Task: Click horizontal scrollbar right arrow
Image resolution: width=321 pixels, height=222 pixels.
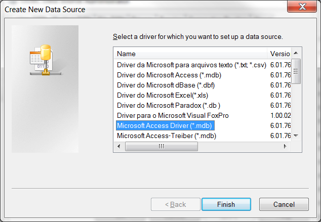Action: (x=285, y=146)
